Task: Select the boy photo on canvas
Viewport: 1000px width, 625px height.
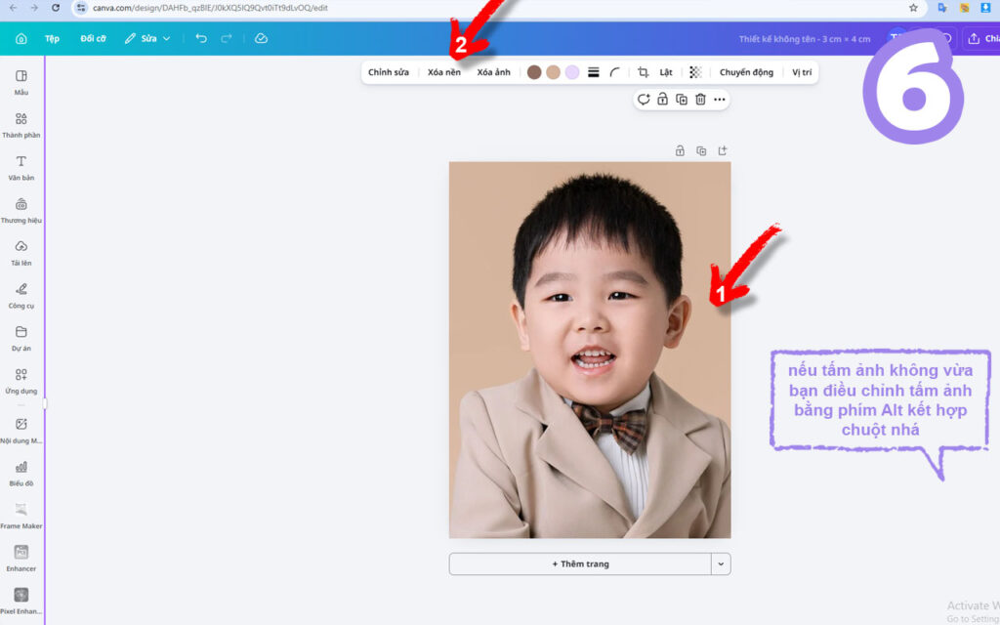Action: coord(590,350)
